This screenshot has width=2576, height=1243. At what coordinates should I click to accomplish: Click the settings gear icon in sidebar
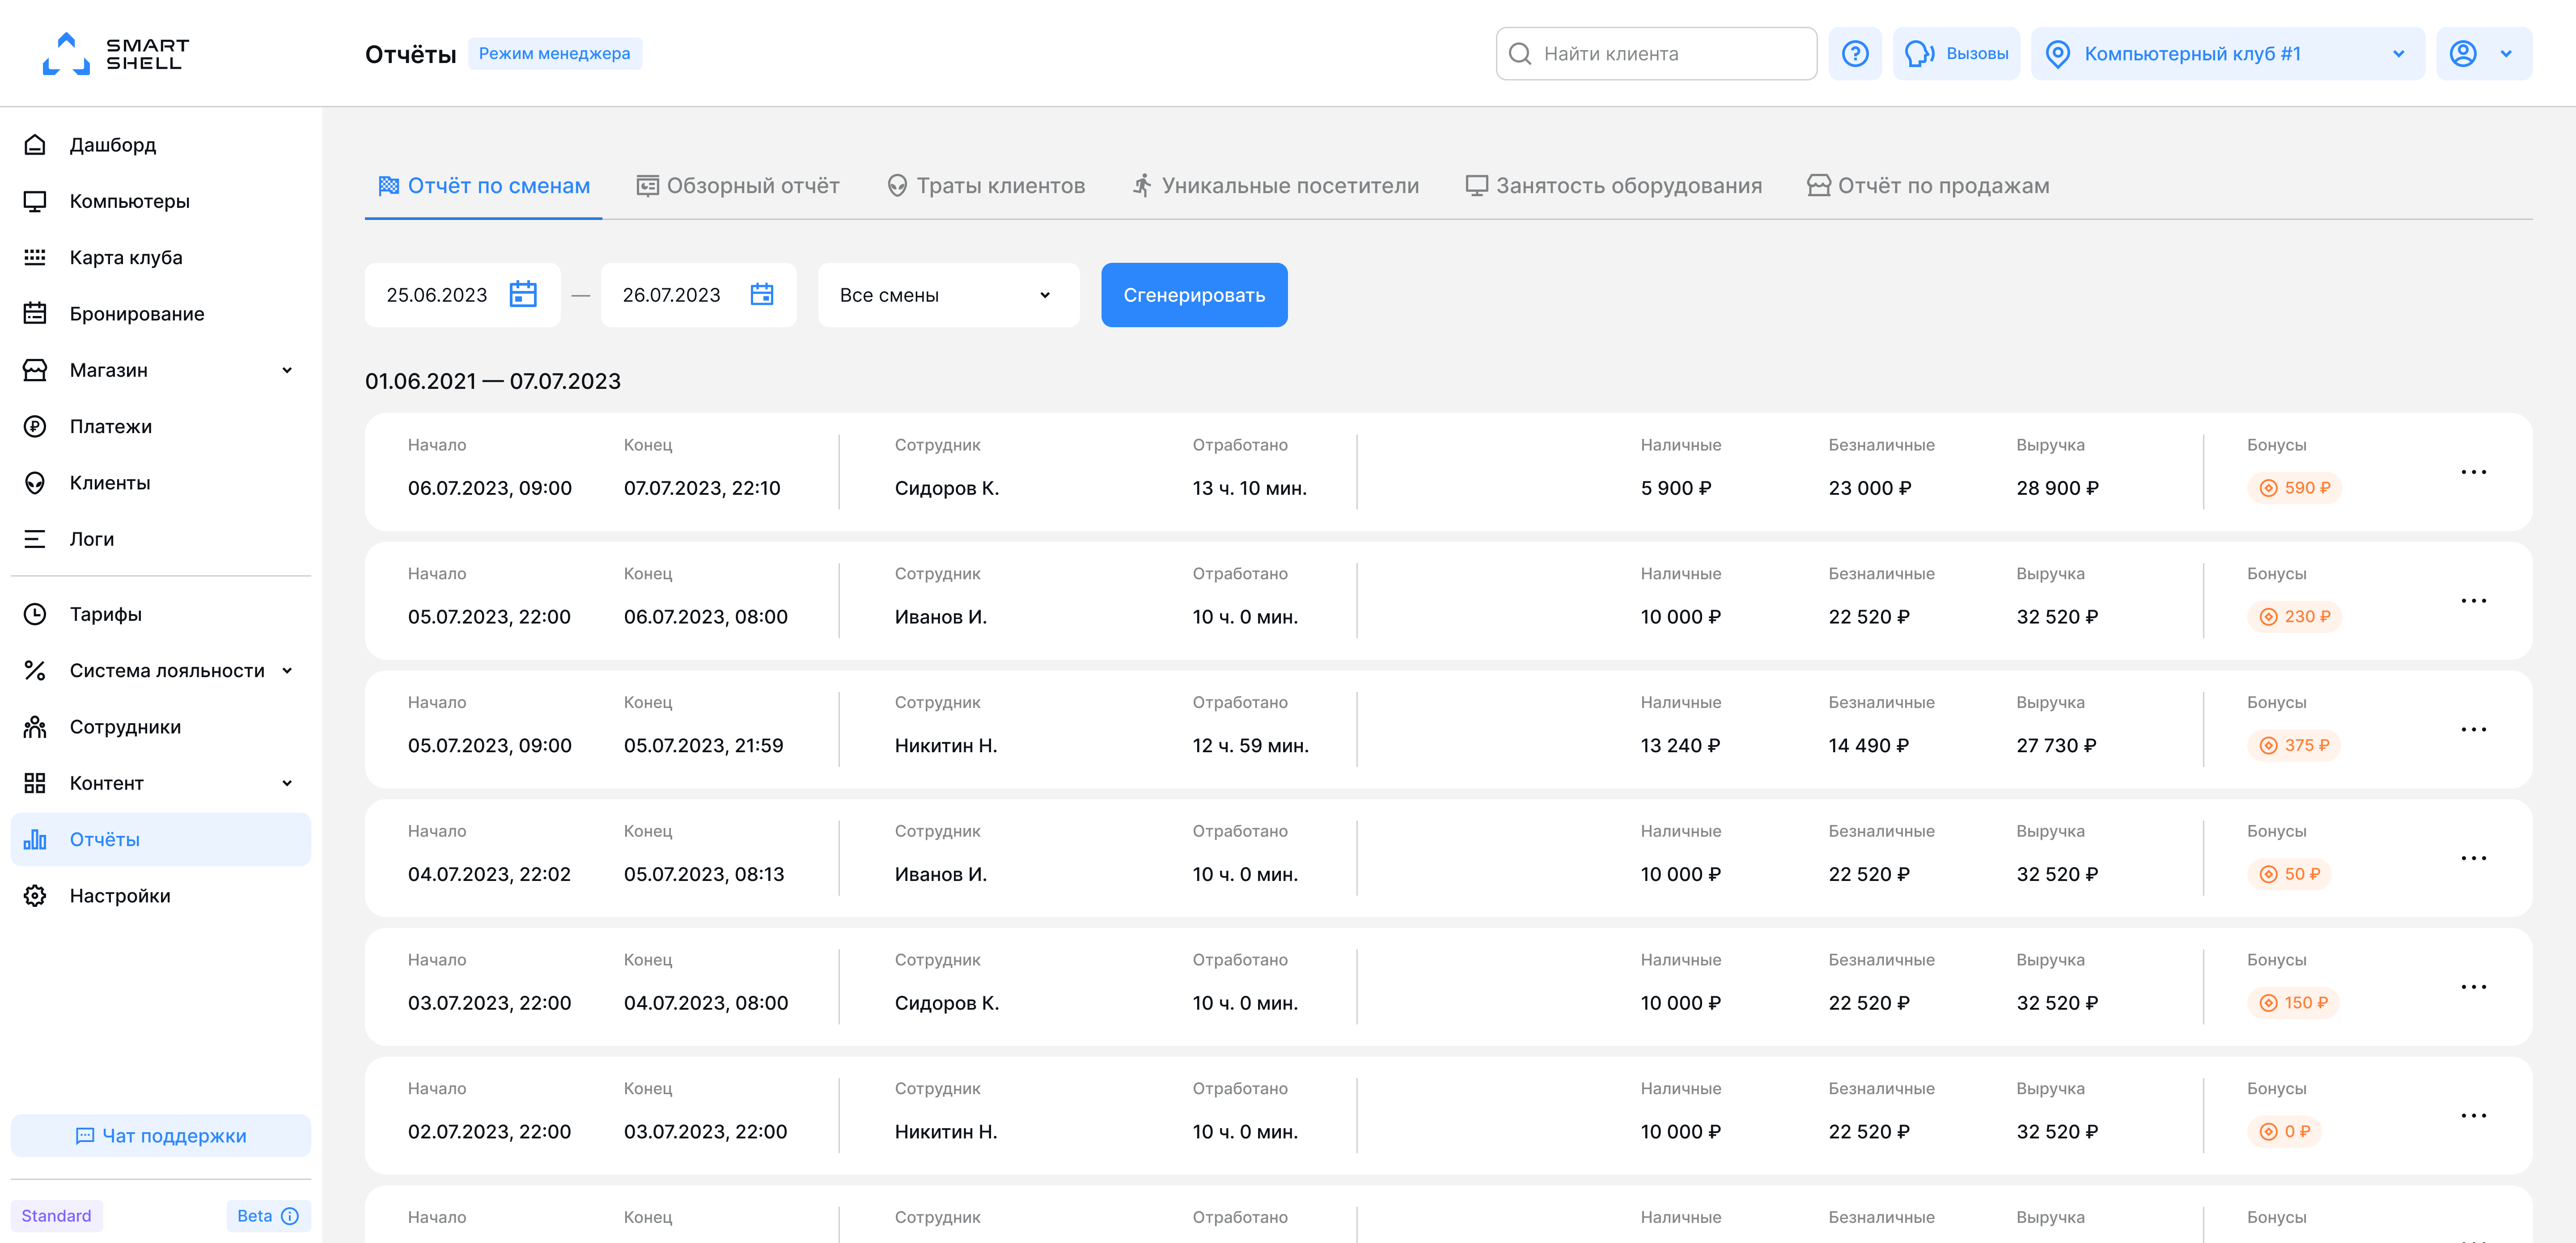tap(35, 895)
